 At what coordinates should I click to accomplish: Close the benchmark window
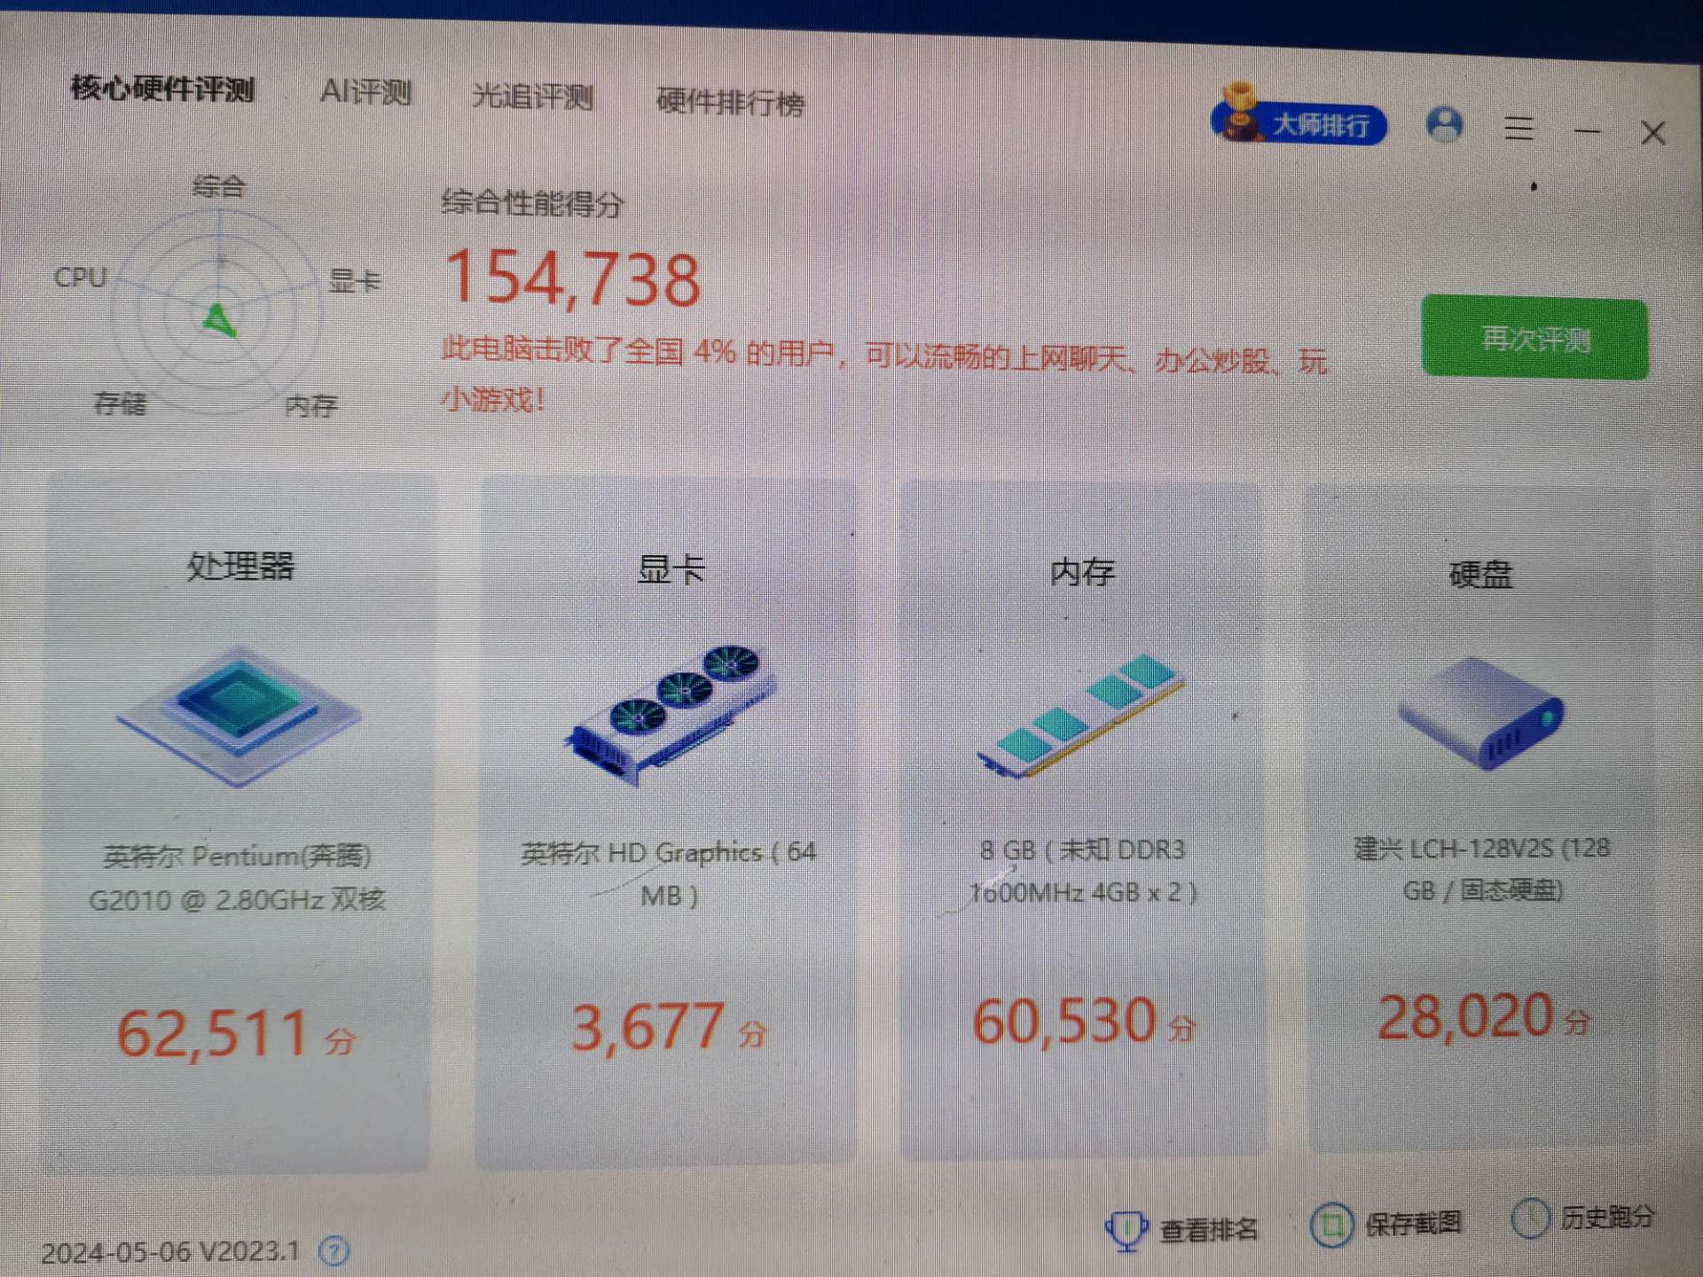click(1652, 133)
